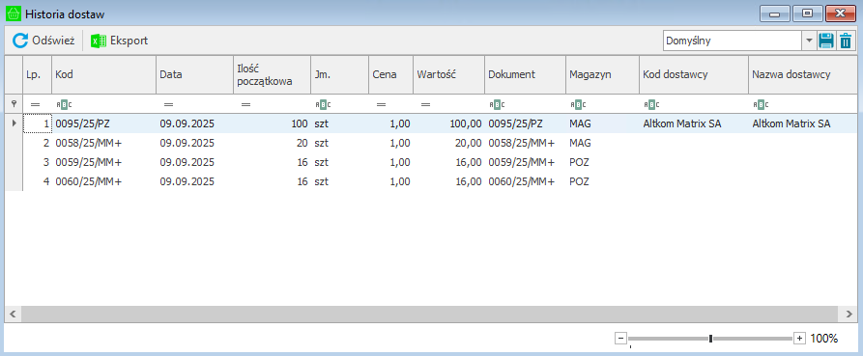
Task: Click the Lp. cell of row 1
Action: coord(38,123)
